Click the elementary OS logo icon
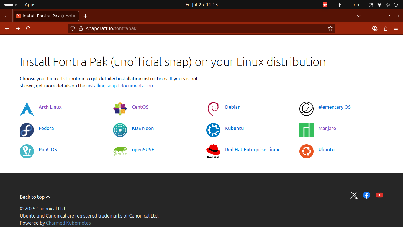Screen dimensions: 403x227 point(307,109)
